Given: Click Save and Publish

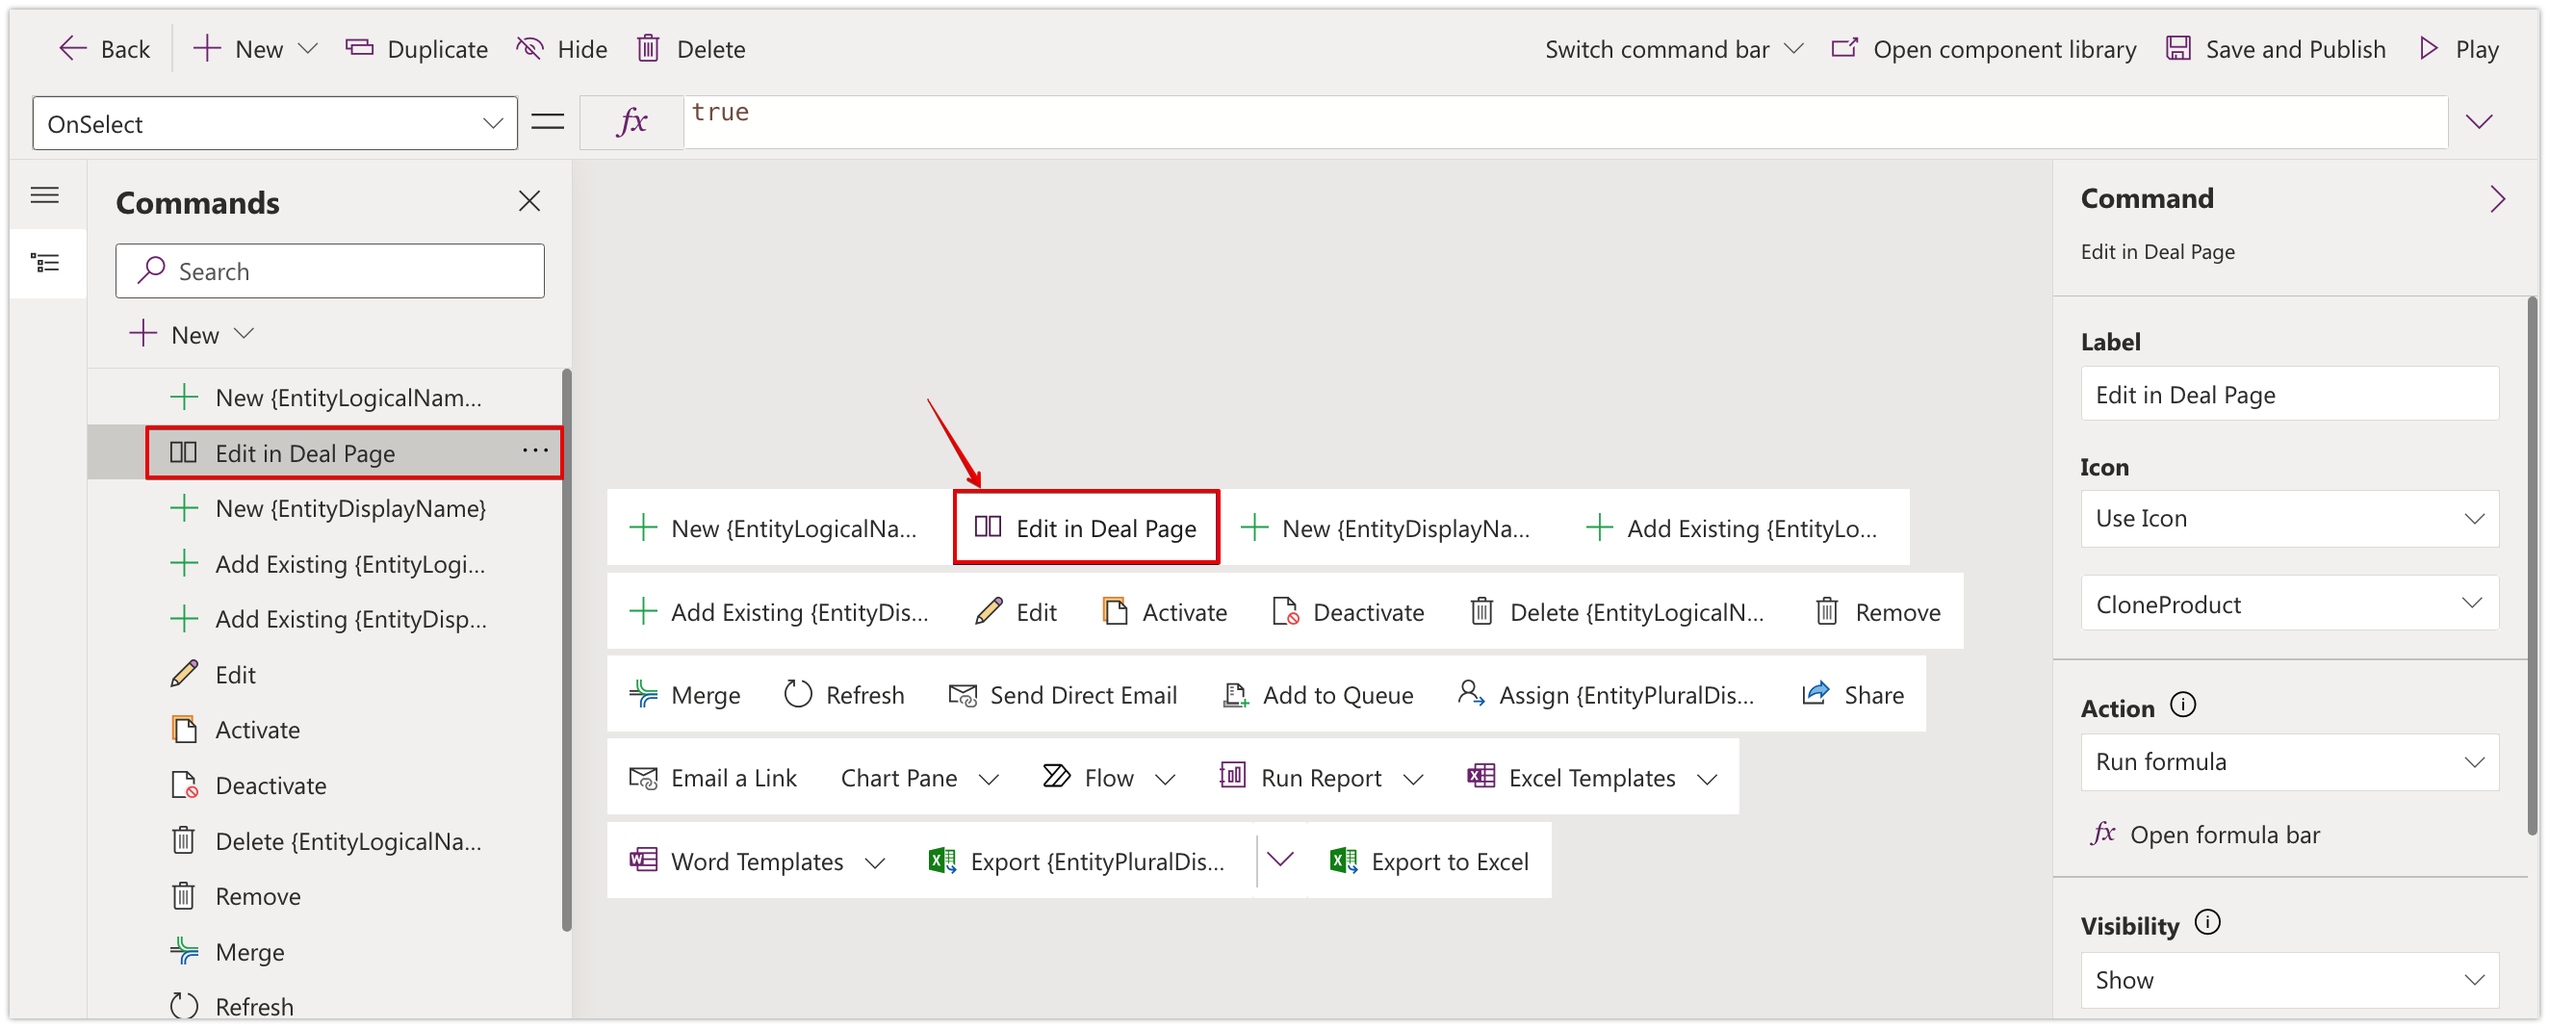Looking at the screenshot, I should 2276,48.
